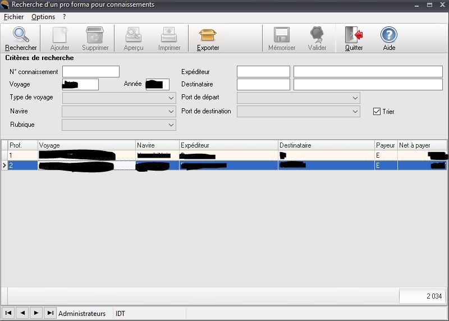Click the Quitter exit door icon
Screen dimensions: 449x321
[354, 35]
